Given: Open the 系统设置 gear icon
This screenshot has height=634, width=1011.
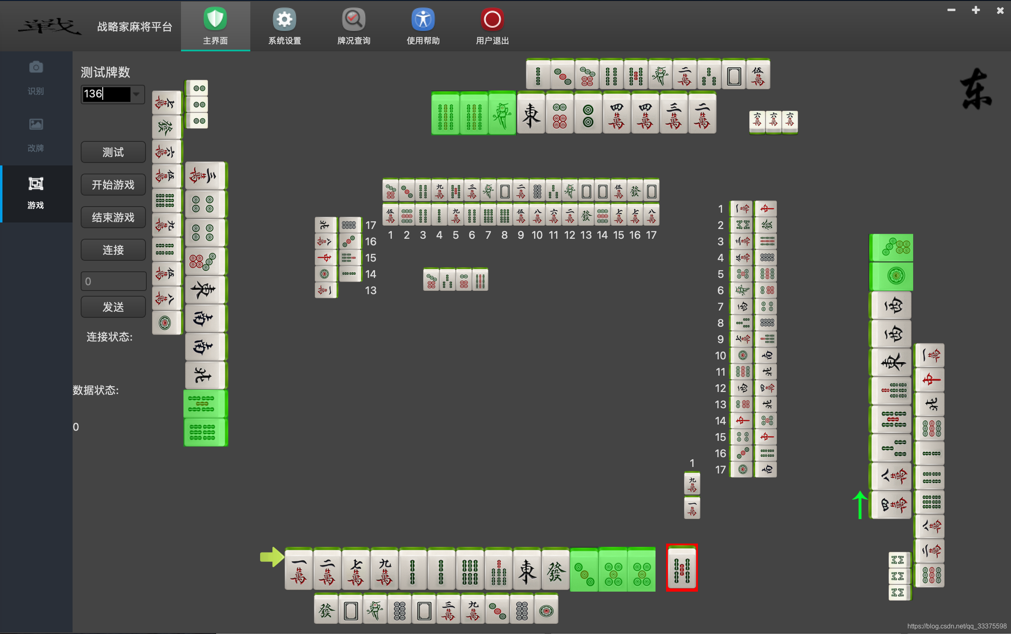Looking at the screenshot, I should 285,19.
